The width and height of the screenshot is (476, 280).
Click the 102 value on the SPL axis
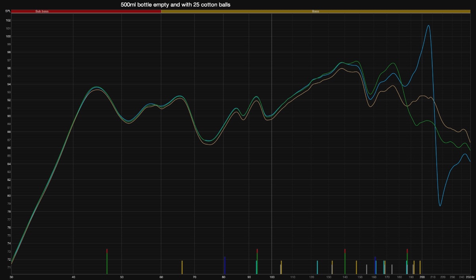pos(8,20)
